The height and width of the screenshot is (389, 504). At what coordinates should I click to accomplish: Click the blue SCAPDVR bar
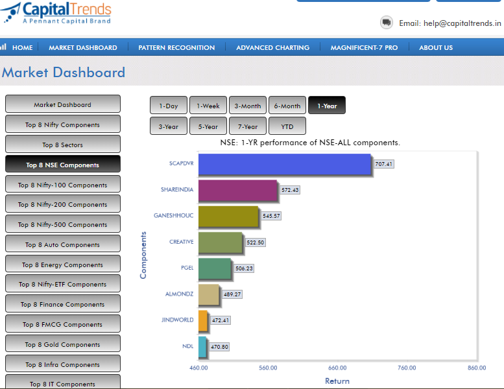point(285,164)
